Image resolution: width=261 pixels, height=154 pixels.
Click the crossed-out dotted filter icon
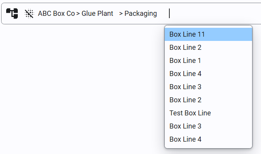[x=29, y=14]
